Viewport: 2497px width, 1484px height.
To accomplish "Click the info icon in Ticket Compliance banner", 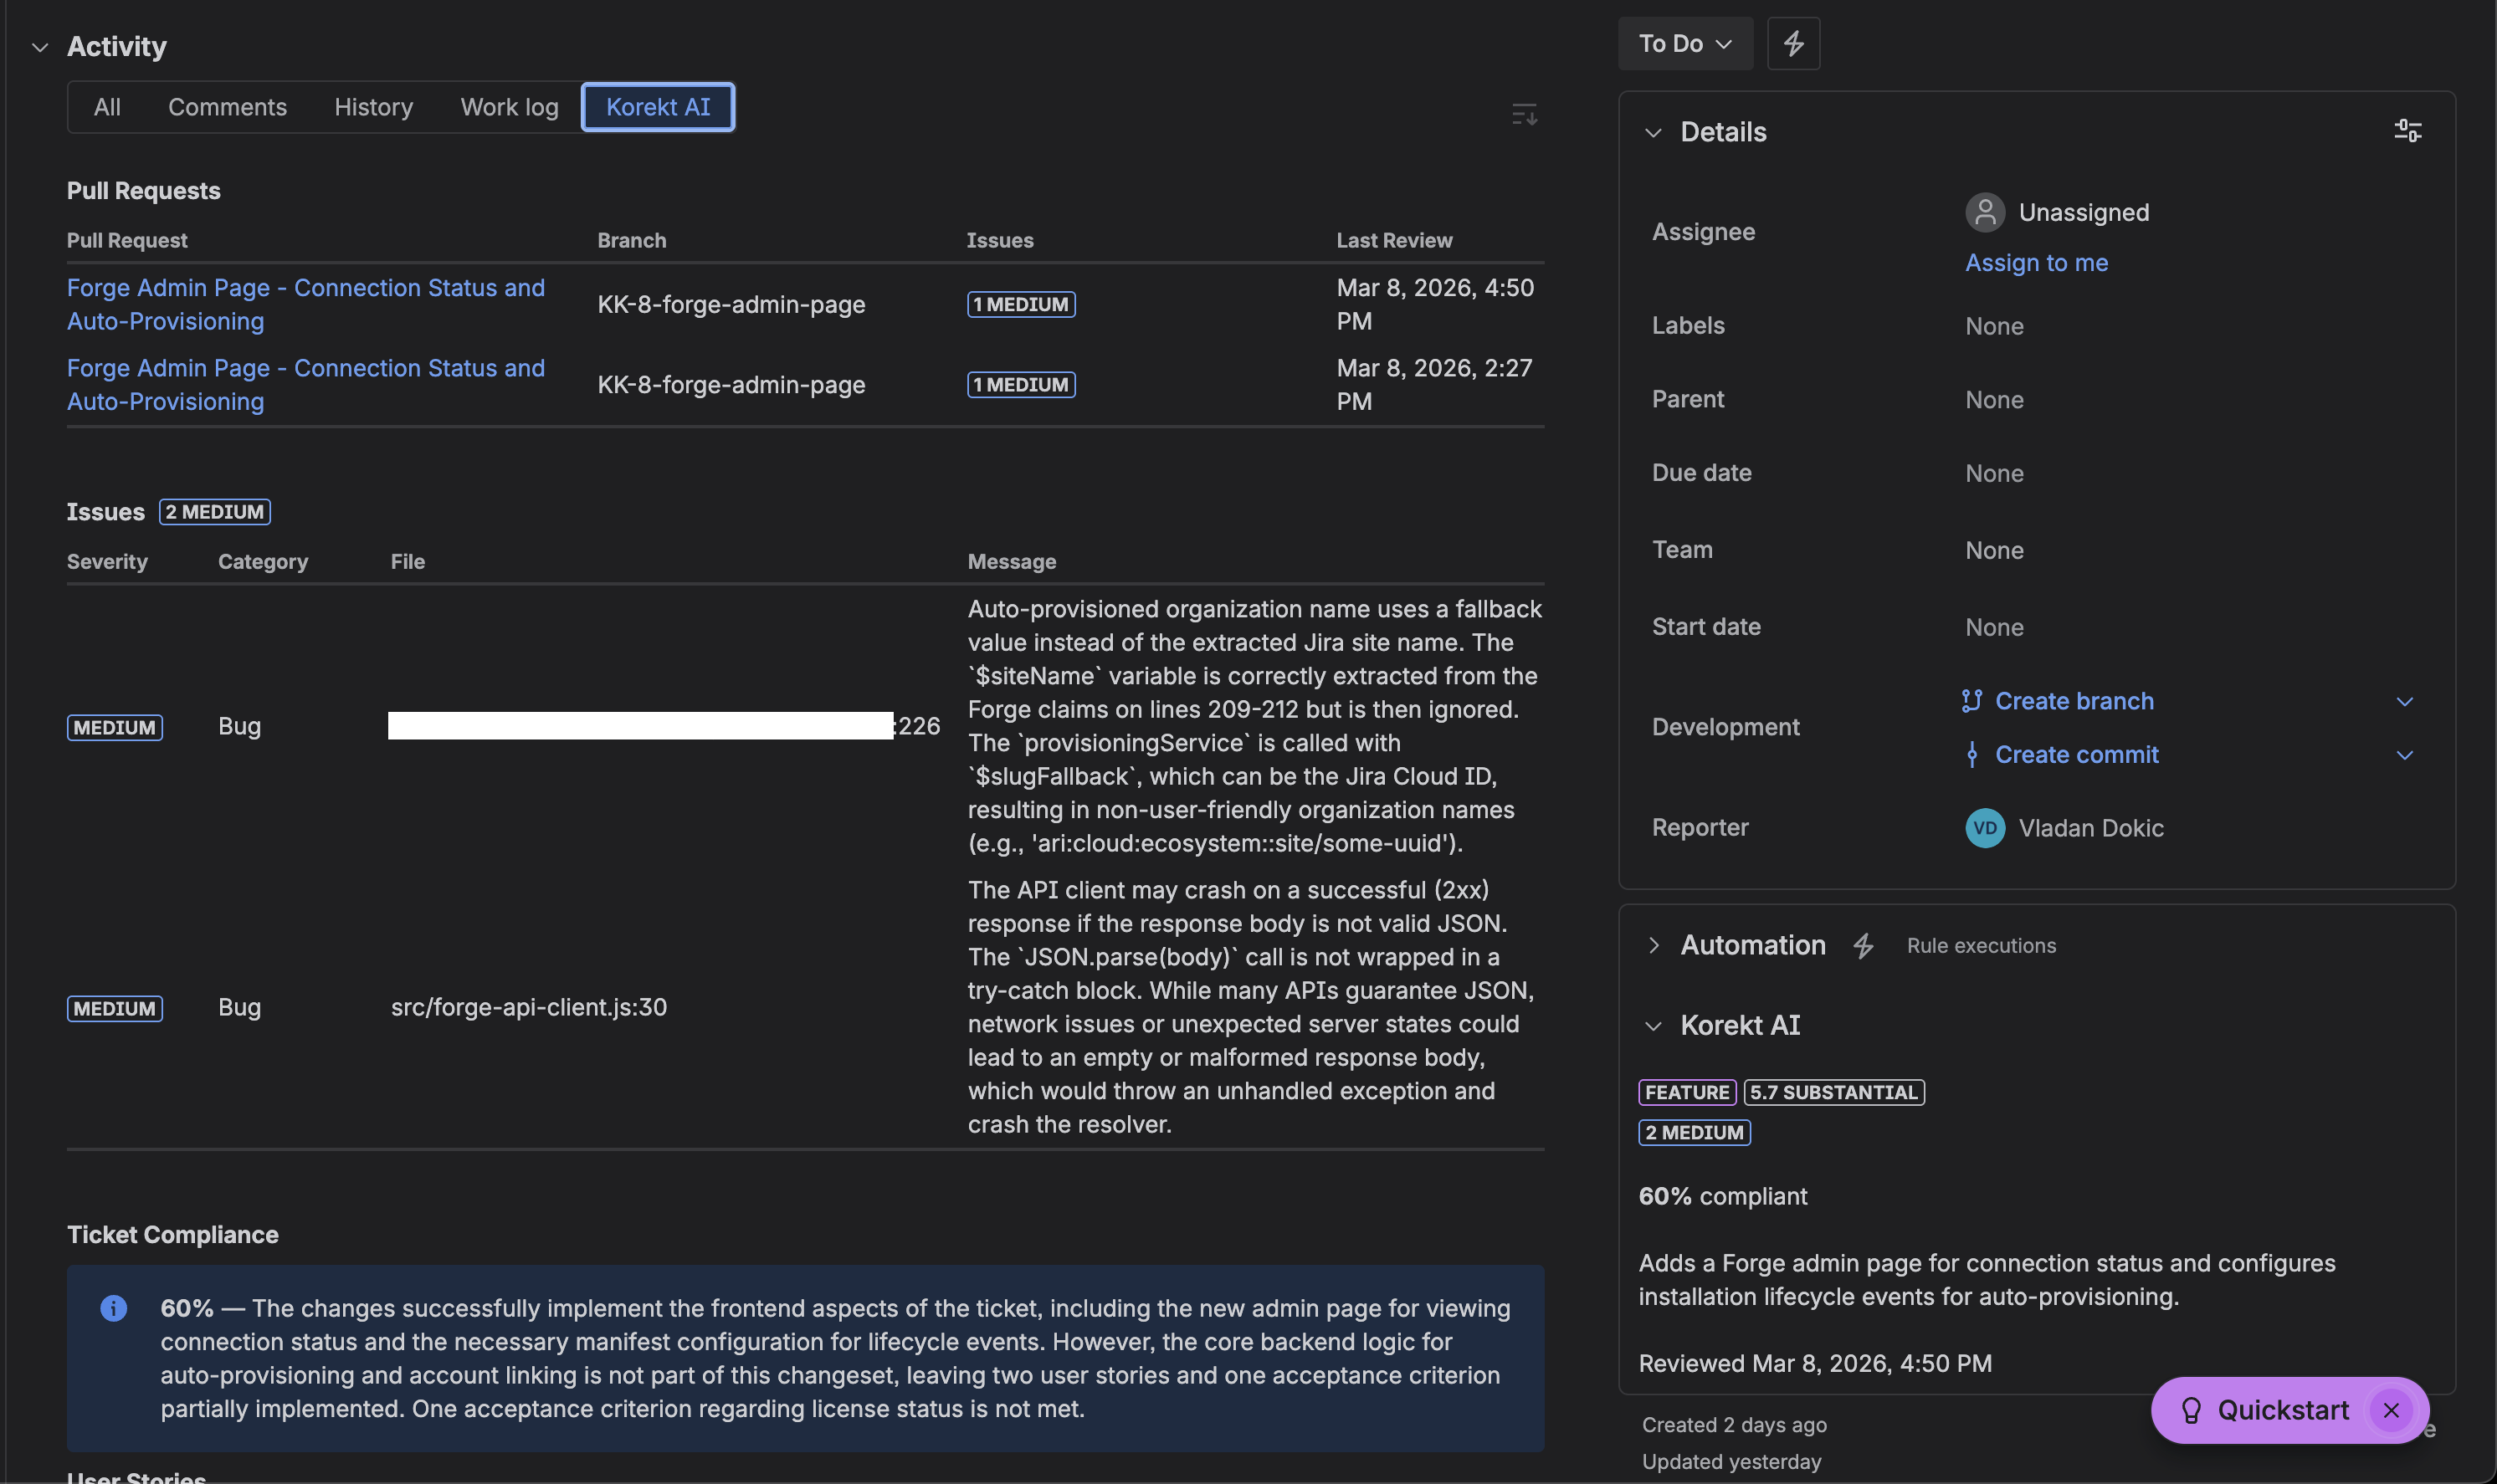I will click(x=113, y=1308).
